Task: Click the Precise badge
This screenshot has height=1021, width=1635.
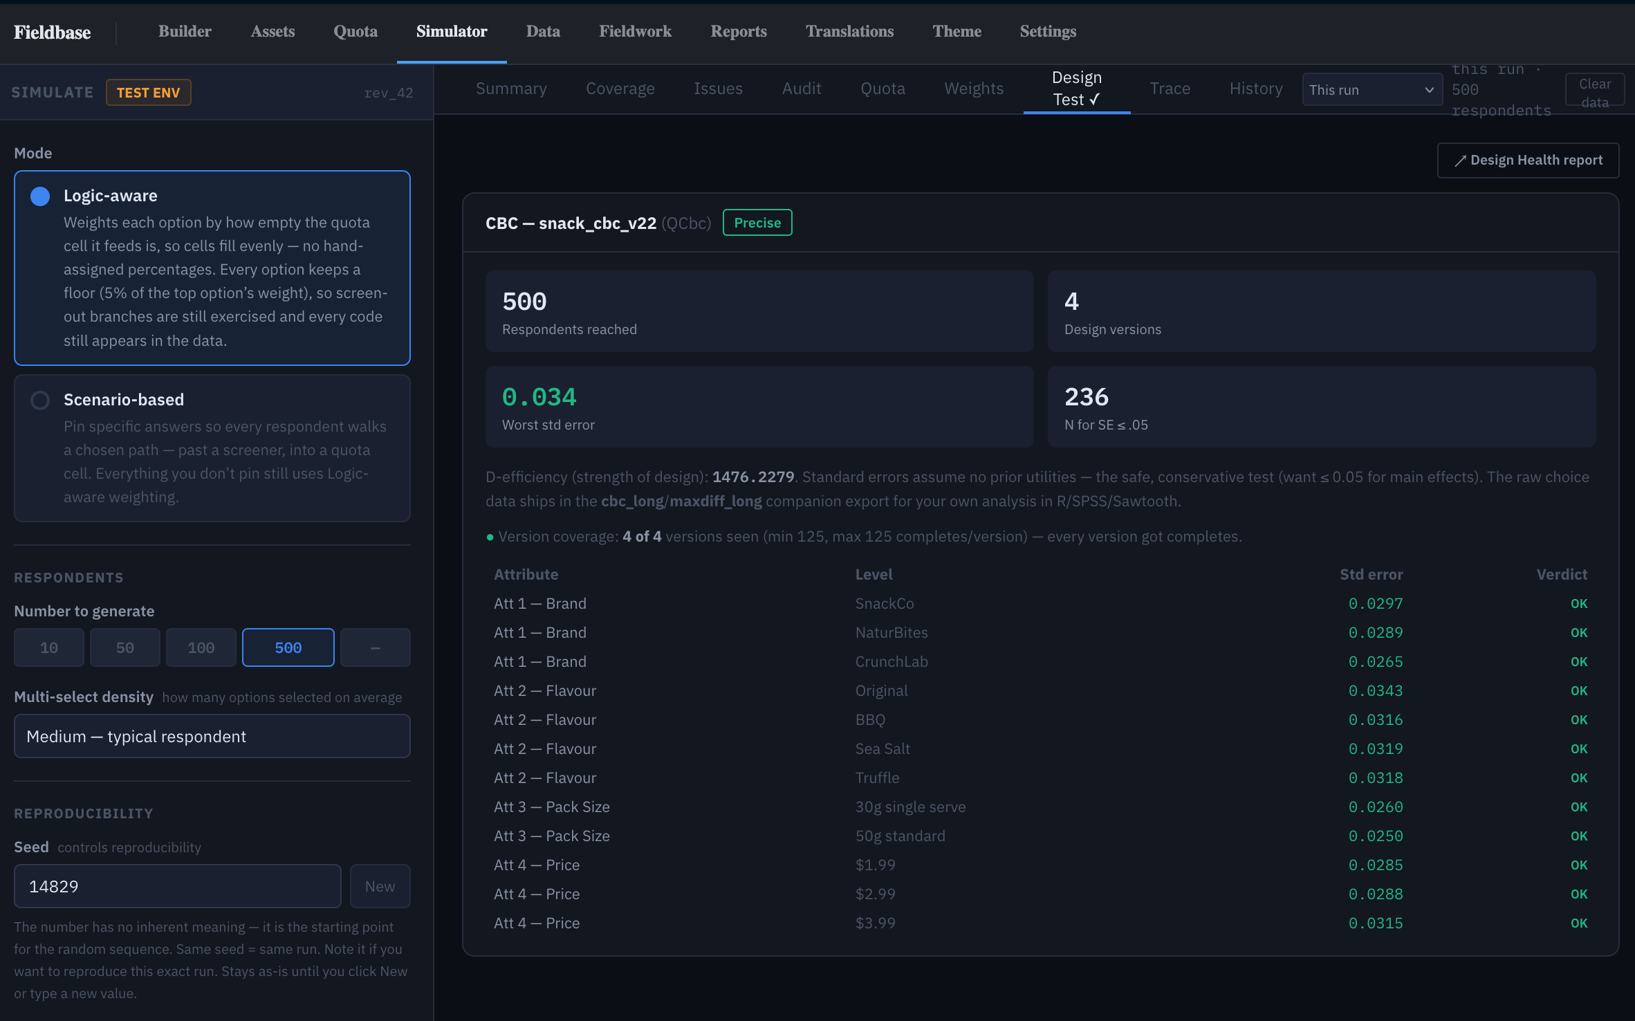Action: click(757, 223)
